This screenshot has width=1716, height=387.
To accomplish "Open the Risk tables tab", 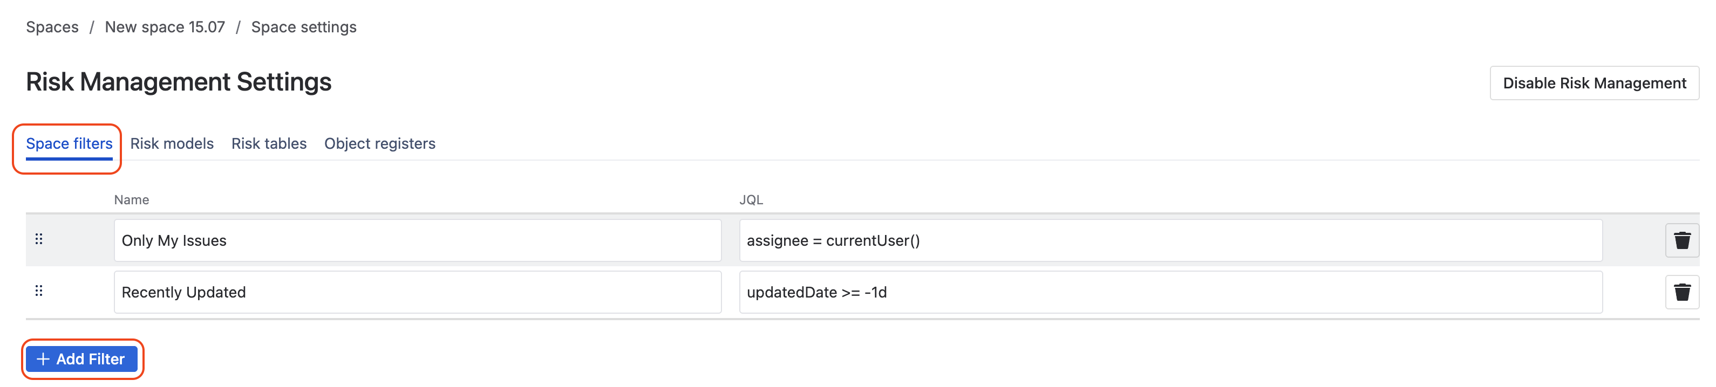I will point(269,143).
